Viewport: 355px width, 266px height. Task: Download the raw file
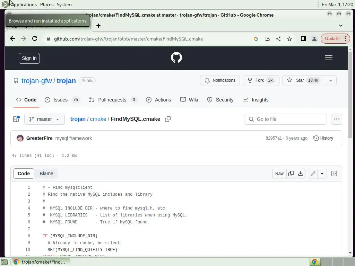tap(301, 174)
